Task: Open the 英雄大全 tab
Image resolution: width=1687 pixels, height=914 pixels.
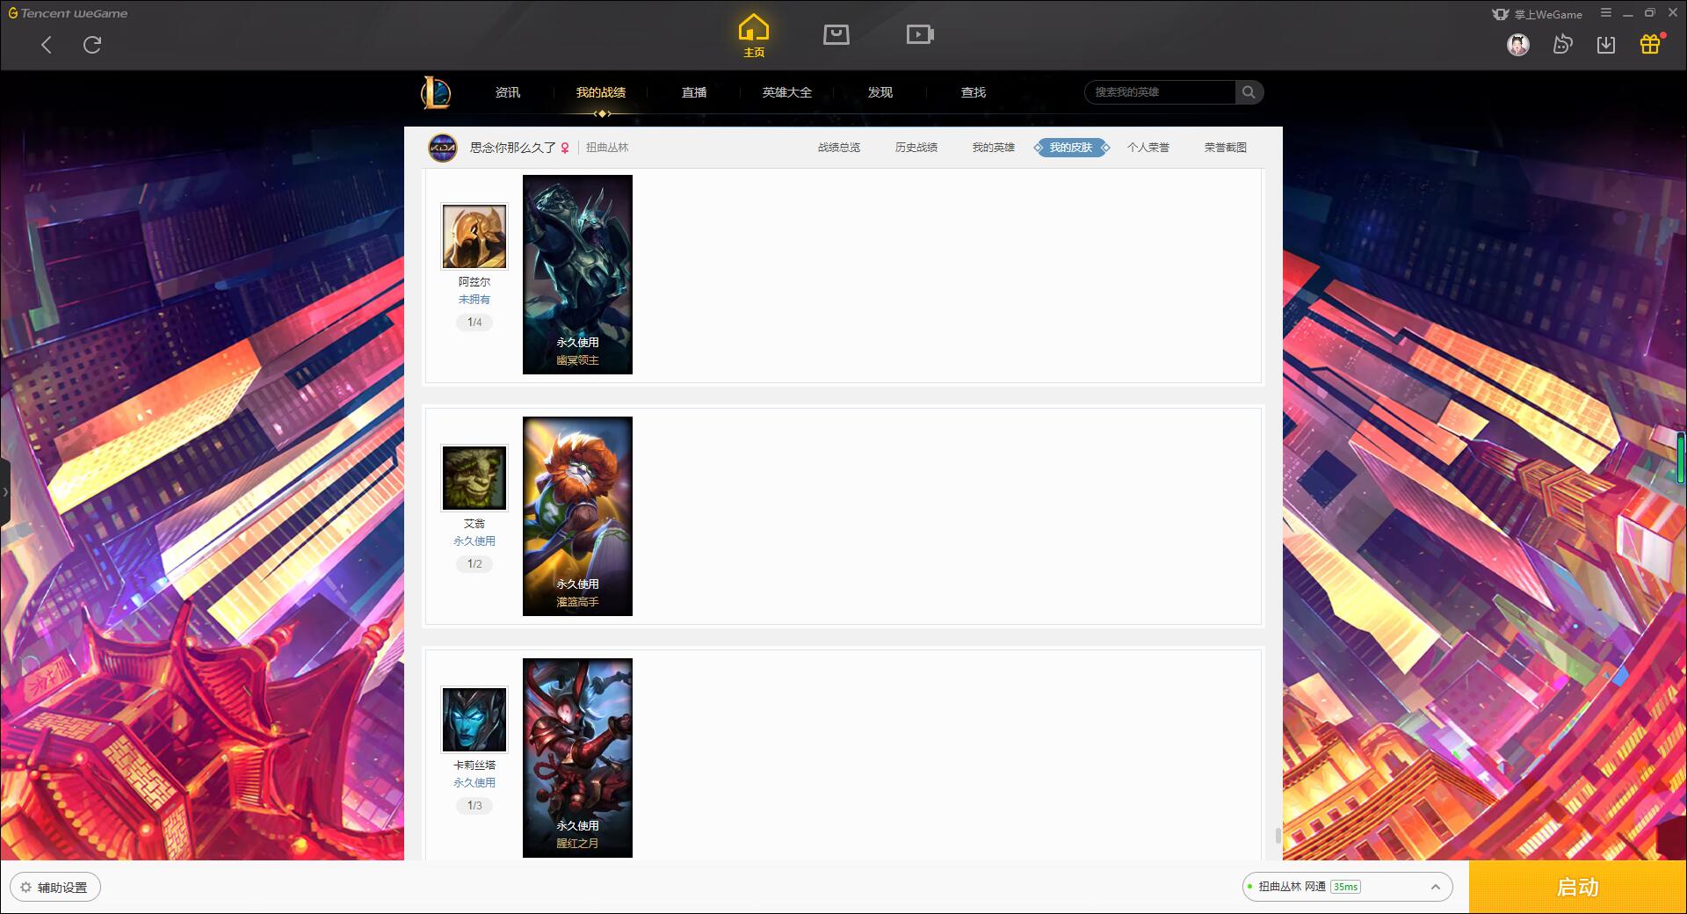Action: pos(787,92)
